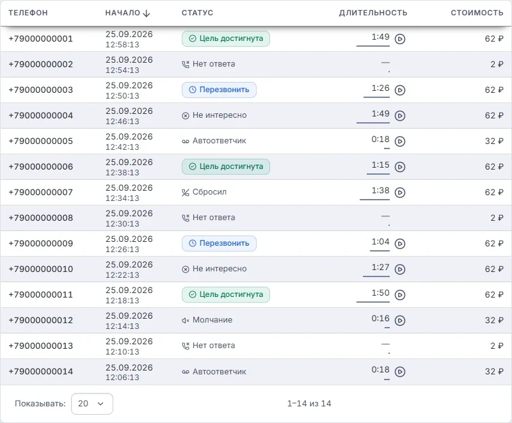Select Перезвонить badge for +79000000003
Viewport: 512px width, 423px height.
point(219,90)
